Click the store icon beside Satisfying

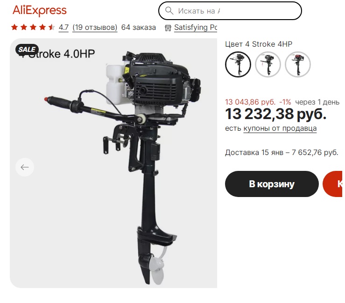[168, 28]
